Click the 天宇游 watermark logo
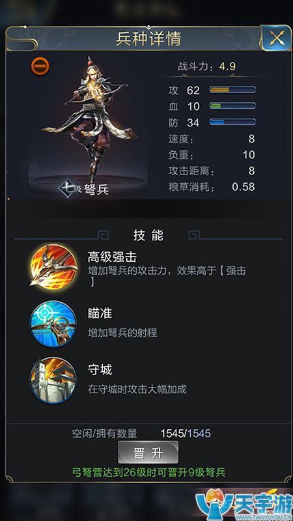This screenshot has height=521, width=293. pyautogui.click(x=245, y=504)
